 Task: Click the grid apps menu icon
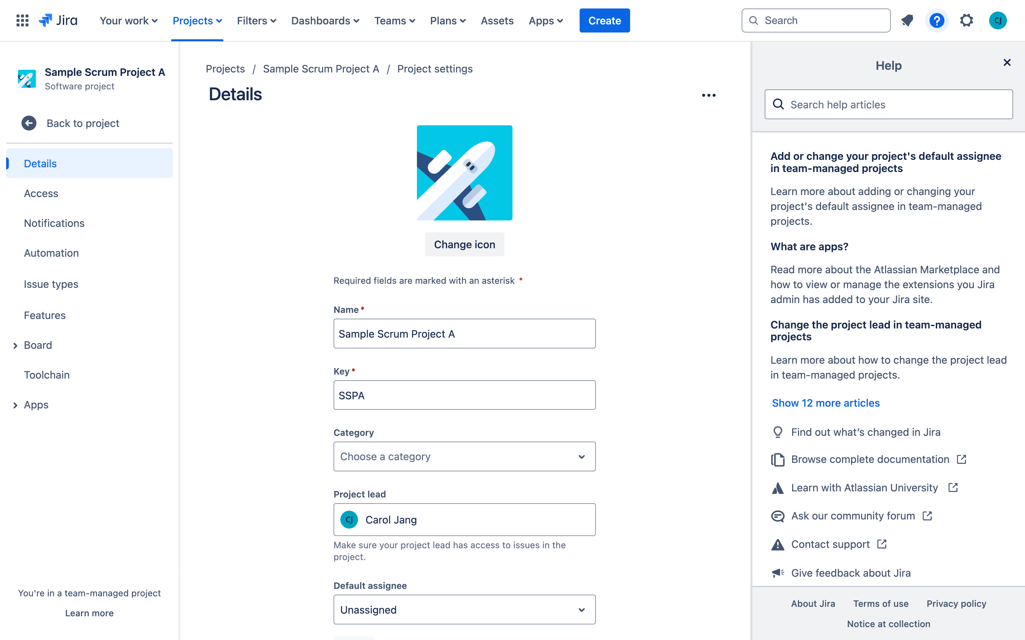(21, 20)
